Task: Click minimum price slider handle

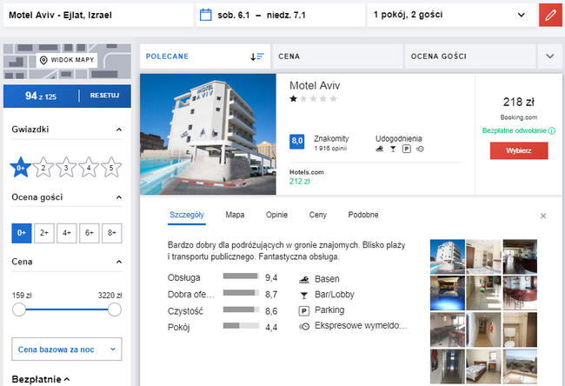Action: point(19,309)
